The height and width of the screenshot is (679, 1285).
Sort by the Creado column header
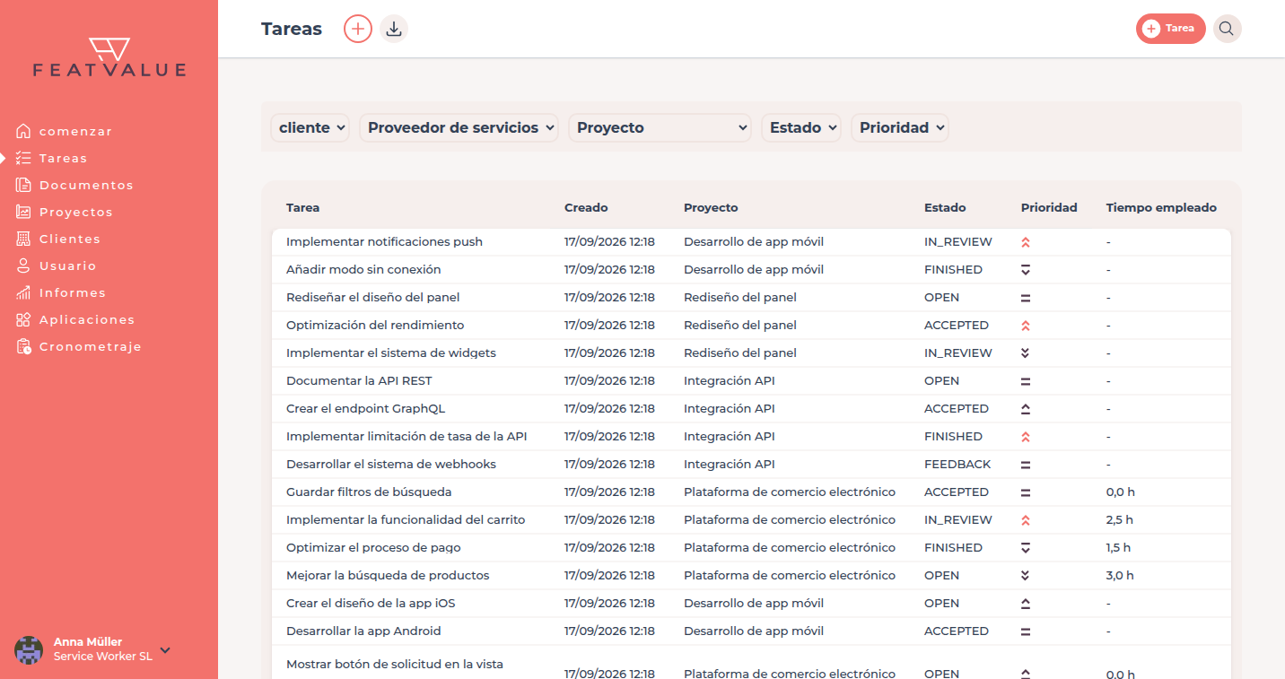(586, 207)
